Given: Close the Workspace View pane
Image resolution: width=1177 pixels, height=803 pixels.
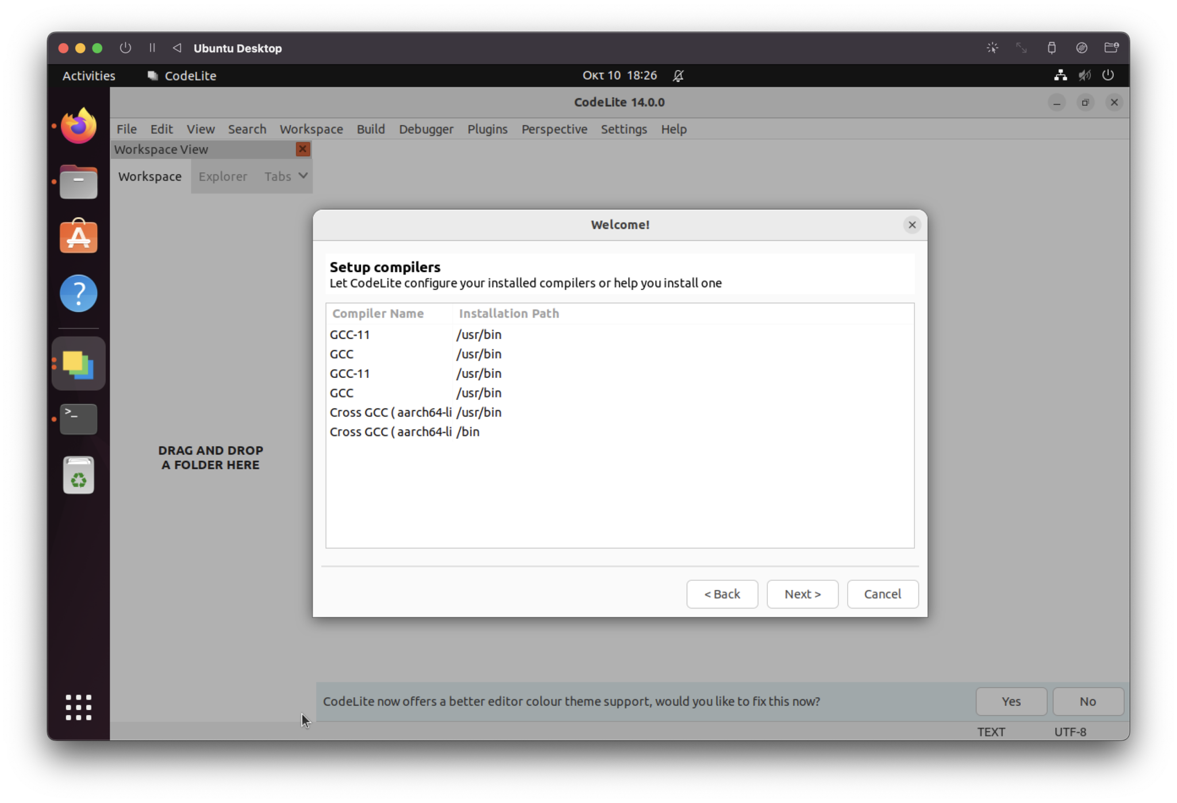Looking at the screenshot, I should [x=303, y=149].
